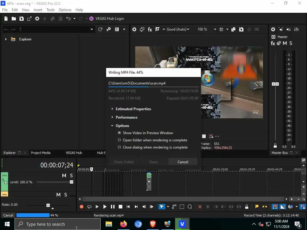307x230 pixels.
Task: Click the Record button in transport
Action: 82,207
